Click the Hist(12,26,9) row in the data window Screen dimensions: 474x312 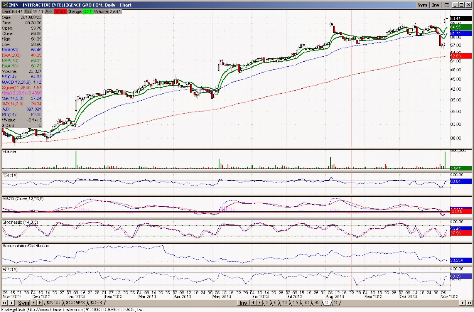[22, 93]
